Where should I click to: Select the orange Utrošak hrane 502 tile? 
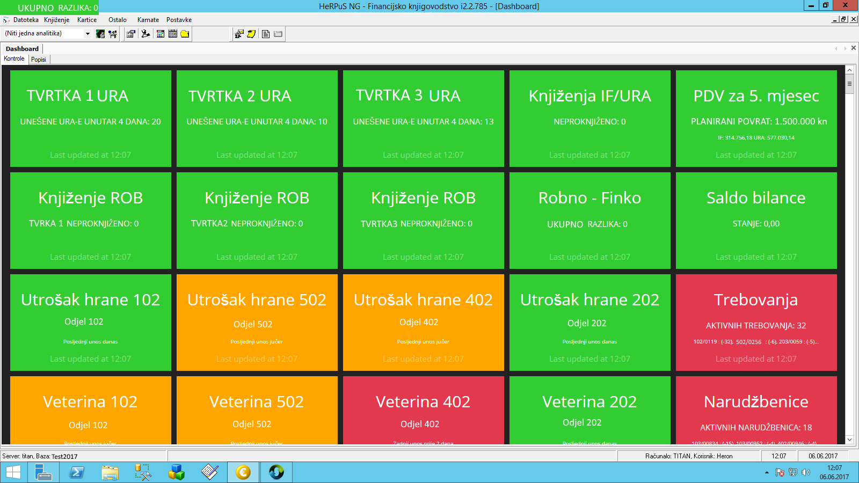[x=257, y=322]
